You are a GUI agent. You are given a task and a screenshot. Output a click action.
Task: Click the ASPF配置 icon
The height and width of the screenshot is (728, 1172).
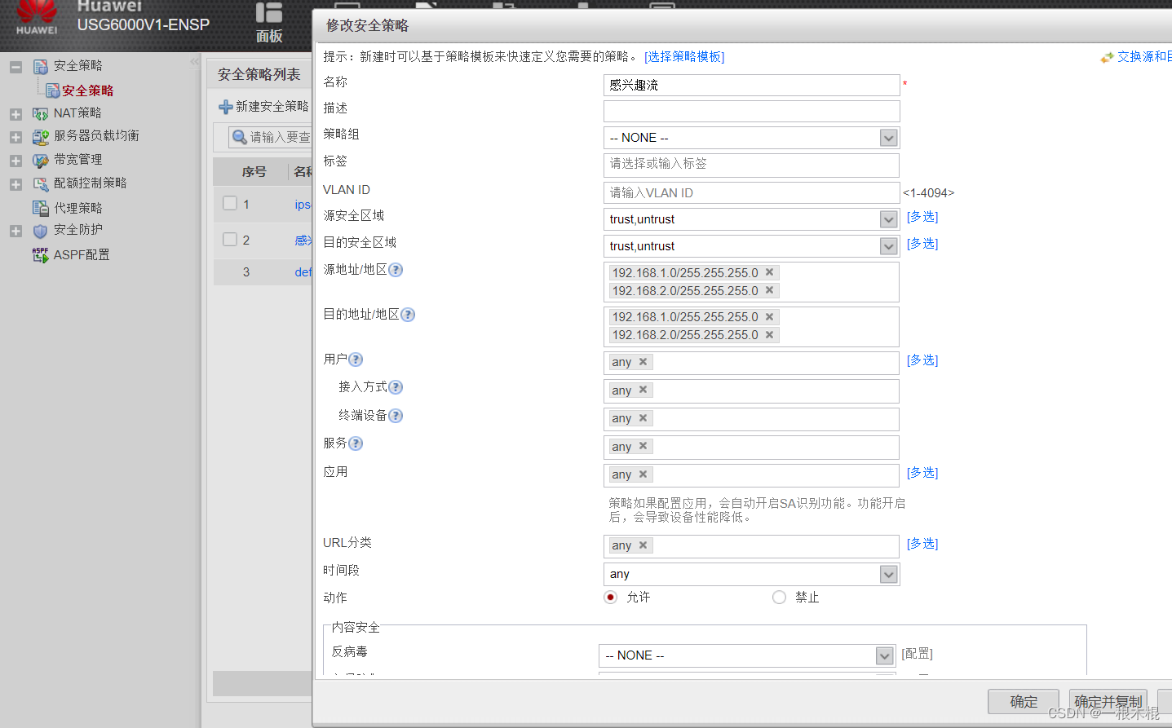(x=41, y=255)
